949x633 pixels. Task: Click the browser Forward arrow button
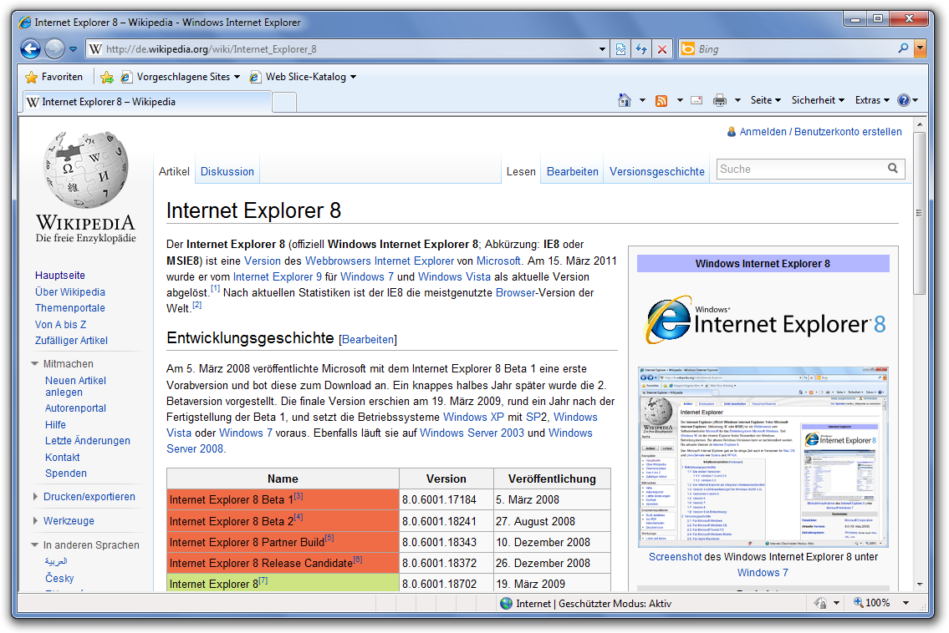[54, 49]
